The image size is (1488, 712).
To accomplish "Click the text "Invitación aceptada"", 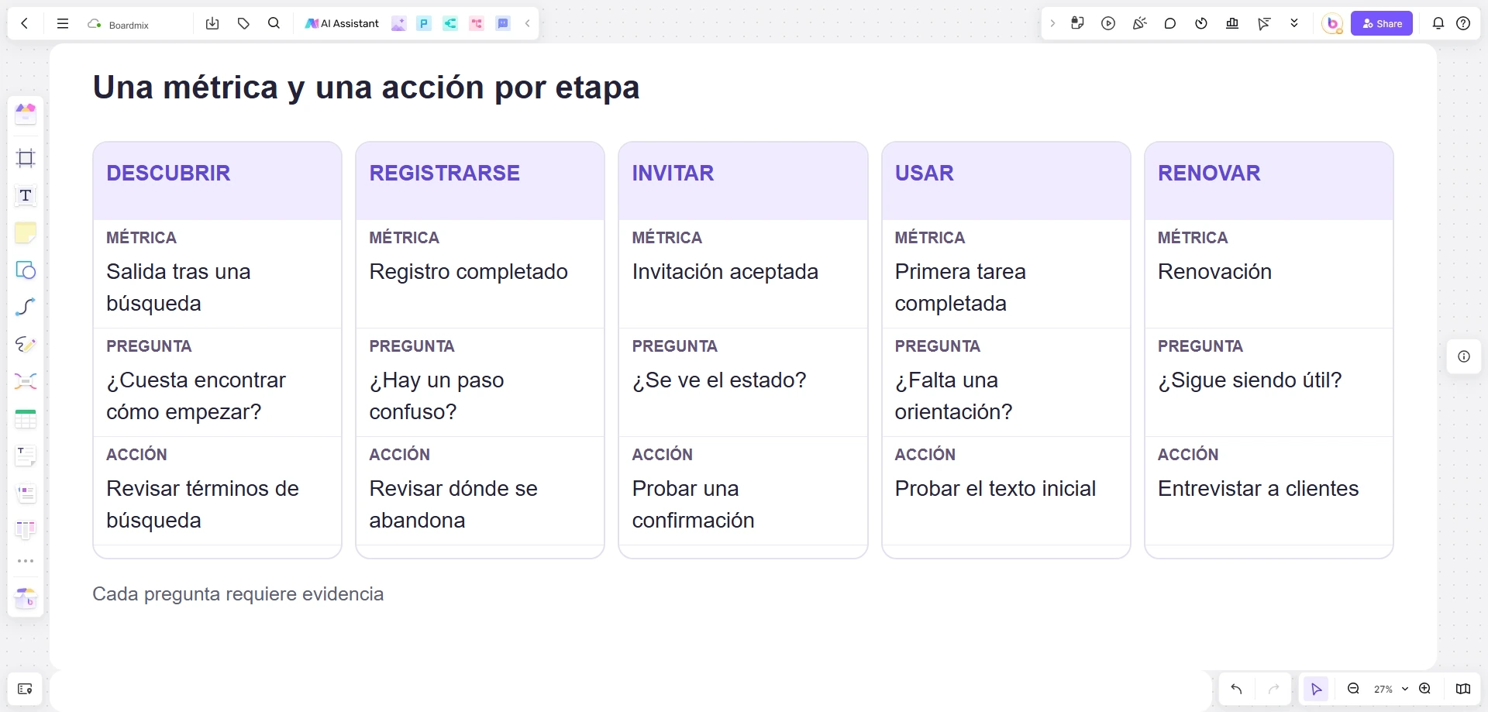I will [x=725, y=272].
